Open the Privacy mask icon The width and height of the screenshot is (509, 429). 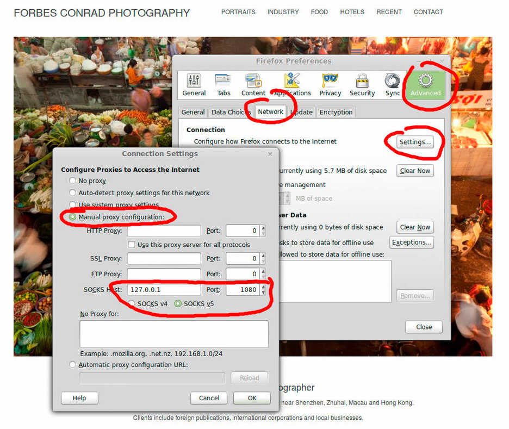[330, 85]
